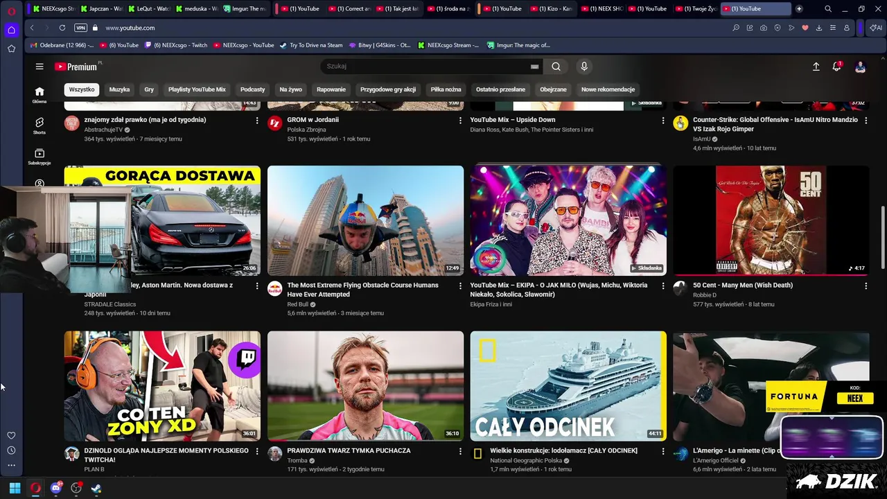Screen dimensions: 887x499
Task: Open Opera sidebar history clock icon
Action: click(11, 450)
